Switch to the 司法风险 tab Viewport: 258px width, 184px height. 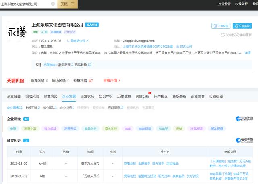pyautogui.click(x=32, y=97)
